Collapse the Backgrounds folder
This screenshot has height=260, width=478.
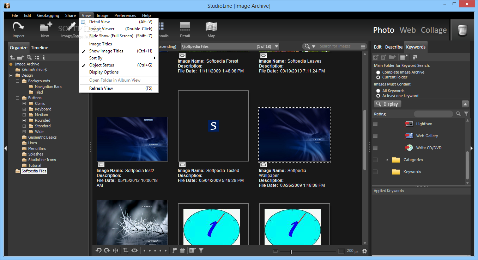coord(18,81)
